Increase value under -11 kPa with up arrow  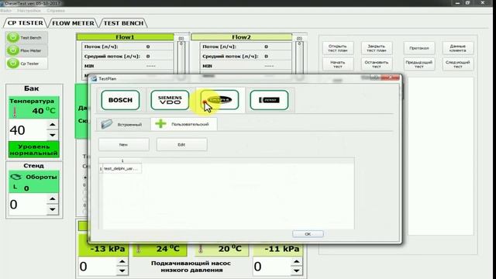(296, 262)
